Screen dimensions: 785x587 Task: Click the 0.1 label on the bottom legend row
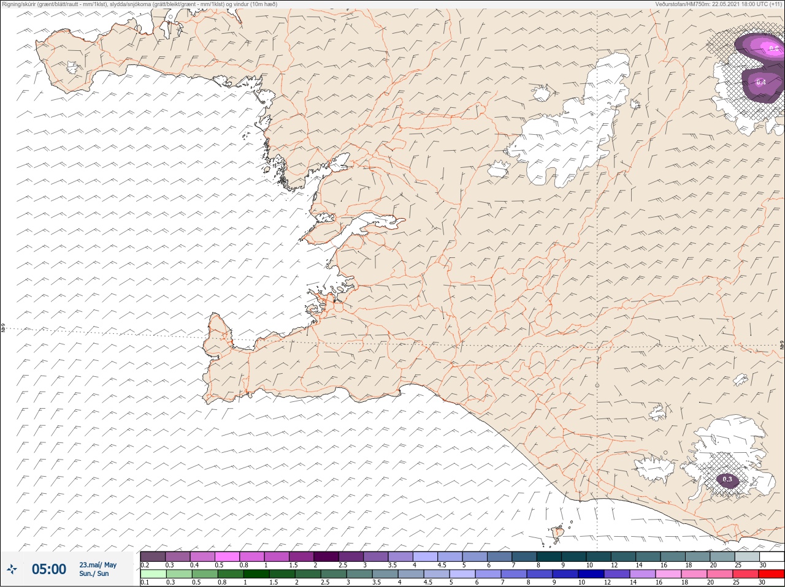[x=145, y=582]
